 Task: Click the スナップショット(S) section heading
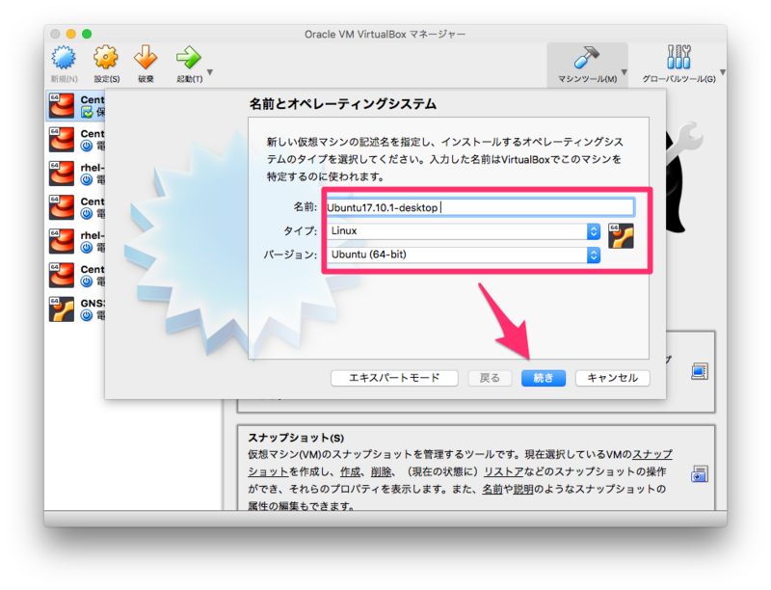(296, 438)
